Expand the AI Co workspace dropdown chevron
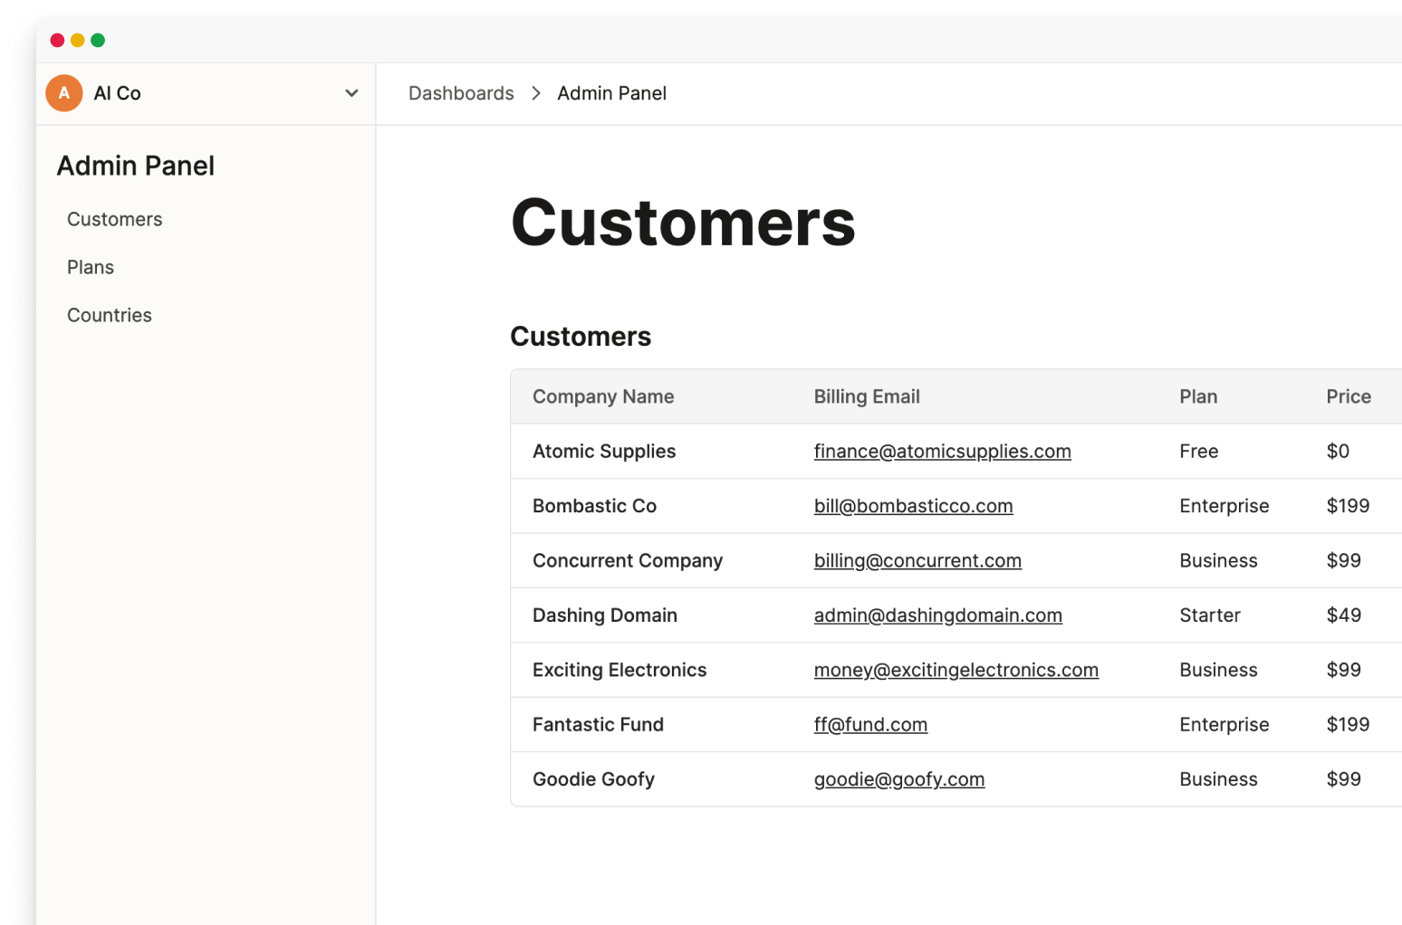 pyautogui.click(x=351, y=93)
